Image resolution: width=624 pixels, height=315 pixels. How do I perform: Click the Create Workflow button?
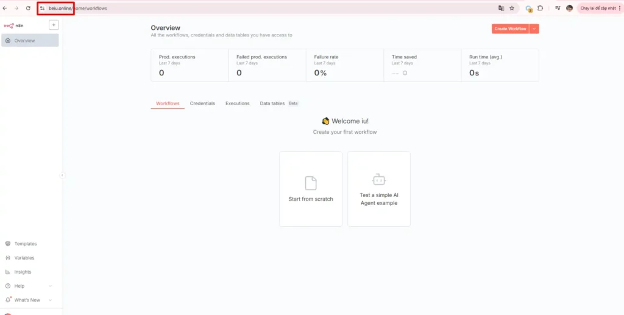(x=510, y=29)
